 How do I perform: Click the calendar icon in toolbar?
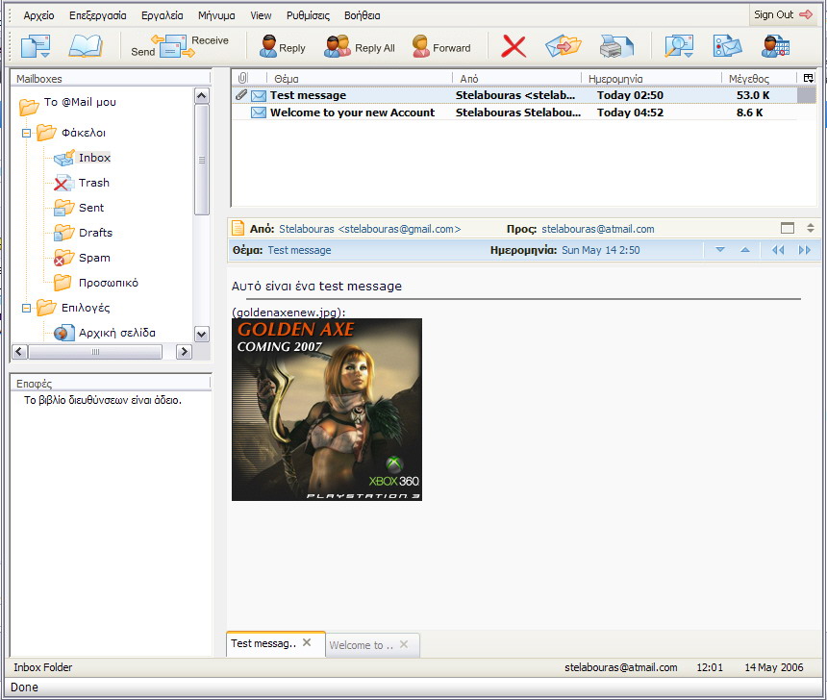[x=775, y=46]
